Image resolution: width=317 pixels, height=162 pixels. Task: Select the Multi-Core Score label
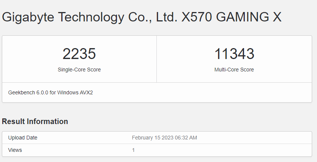pyautogui.click(x=234, y=70)
